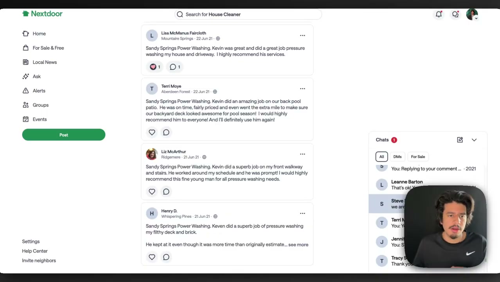
Task: Focus the Search for House Cleaner field
Action: point(248,14)
